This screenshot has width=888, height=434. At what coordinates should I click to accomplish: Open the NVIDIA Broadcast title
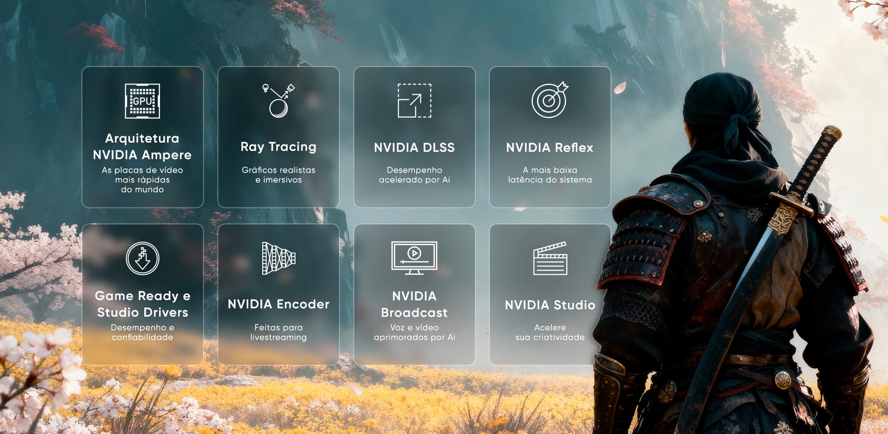point(414,305)
